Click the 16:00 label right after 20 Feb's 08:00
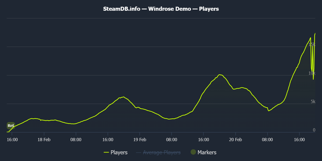Viewport: 322px width, 161px height. [x=299, y=140]
